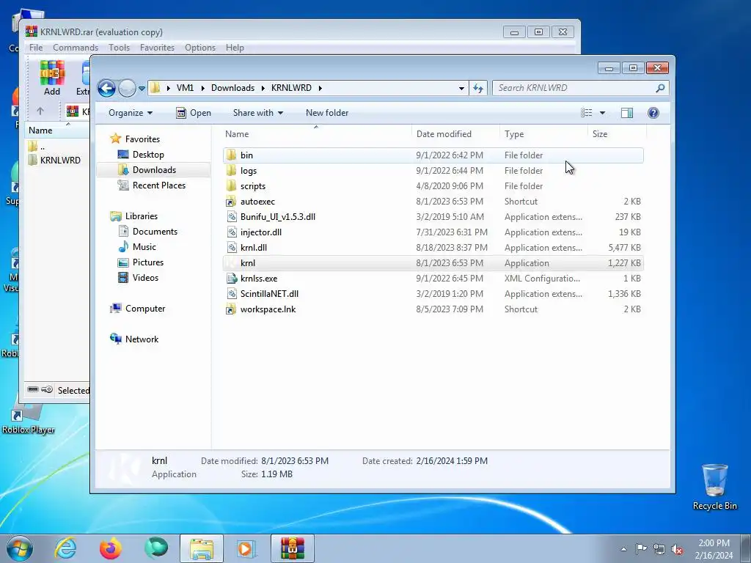Click the Change your view icon
The image size is (751, 563).
coord(586,113)
